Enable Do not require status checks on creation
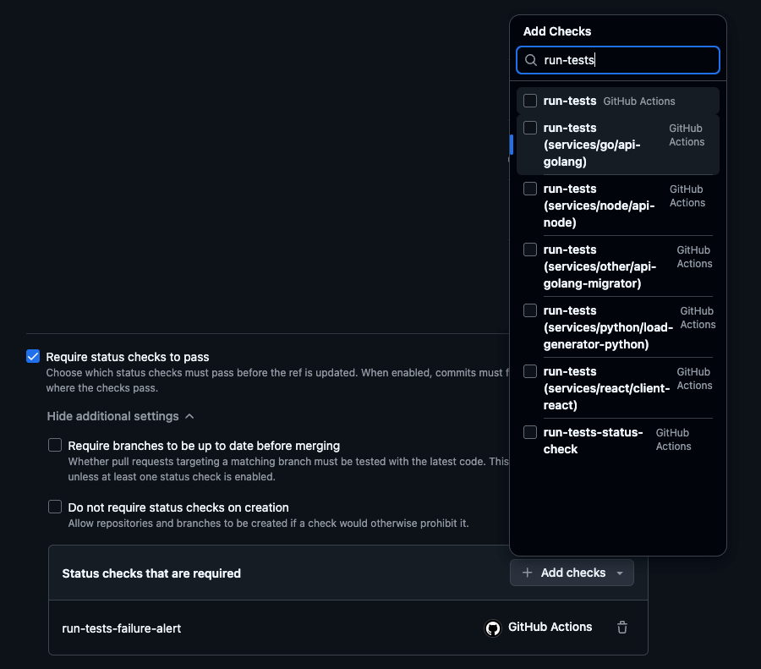Screen dimensions: 761x669 tap(55, 507)
